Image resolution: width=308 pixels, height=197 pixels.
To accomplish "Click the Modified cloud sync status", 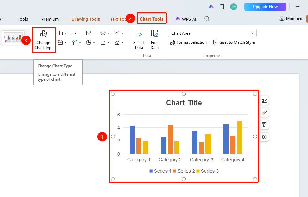I will (x=291, y=19).
